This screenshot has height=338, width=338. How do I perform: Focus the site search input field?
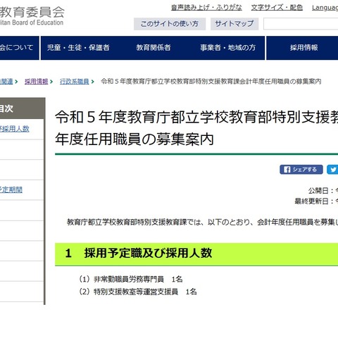click(301, 24)
